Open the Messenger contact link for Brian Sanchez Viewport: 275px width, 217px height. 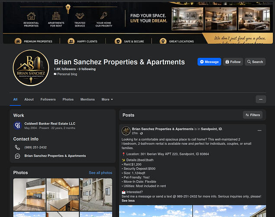55,156
